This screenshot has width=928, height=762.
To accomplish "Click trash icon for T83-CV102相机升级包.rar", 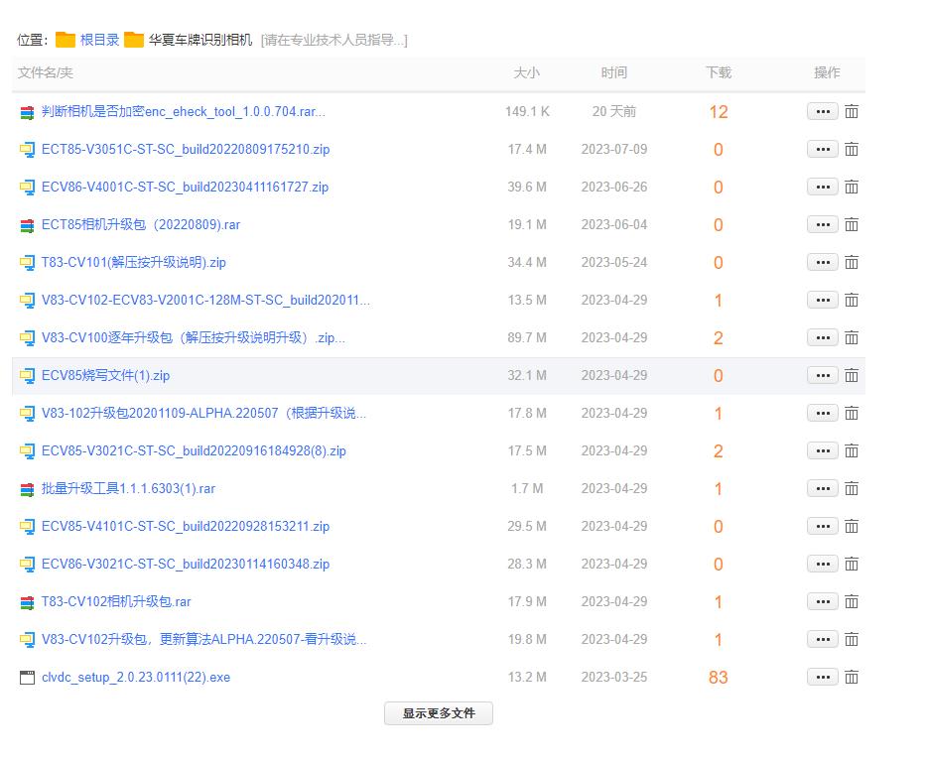I will 852,602.
